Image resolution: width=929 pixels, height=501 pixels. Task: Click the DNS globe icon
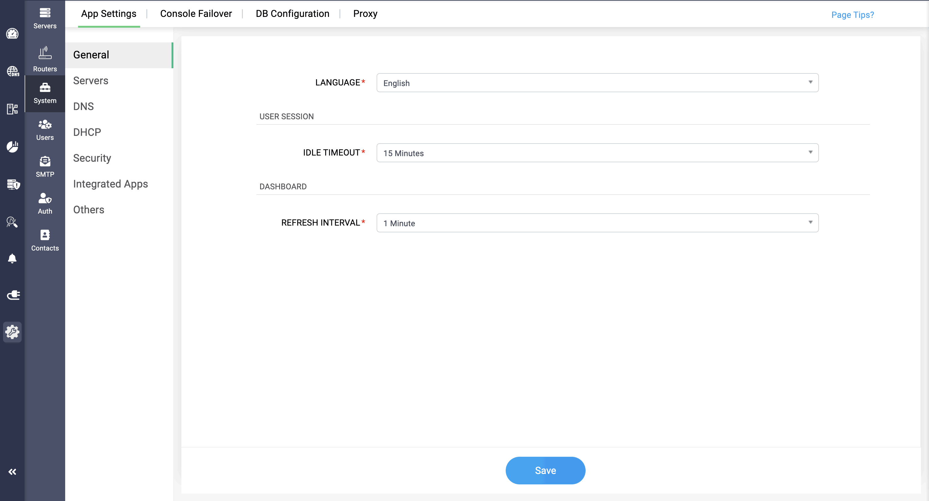(13, 71)
